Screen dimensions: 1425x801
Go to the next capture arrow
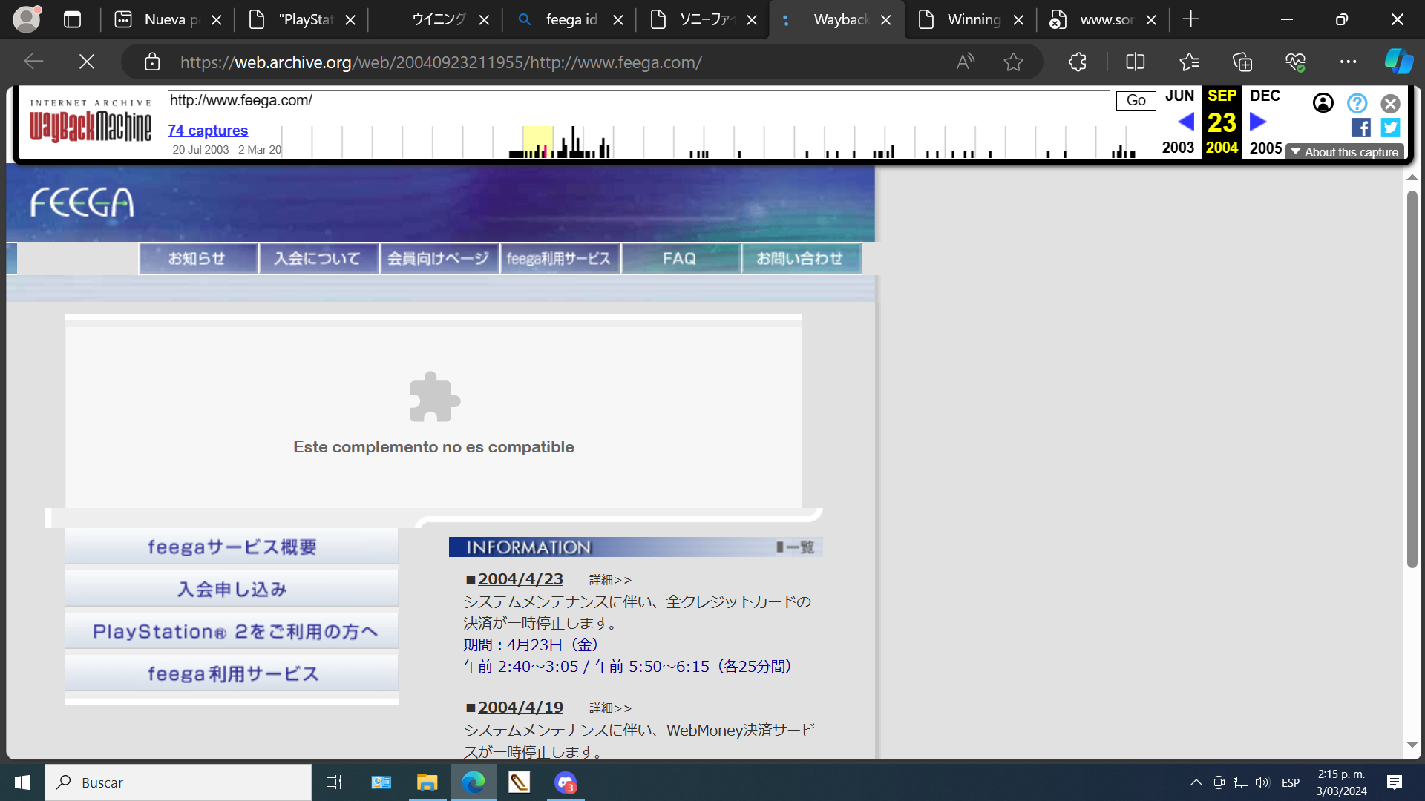tap(1258, 121)
